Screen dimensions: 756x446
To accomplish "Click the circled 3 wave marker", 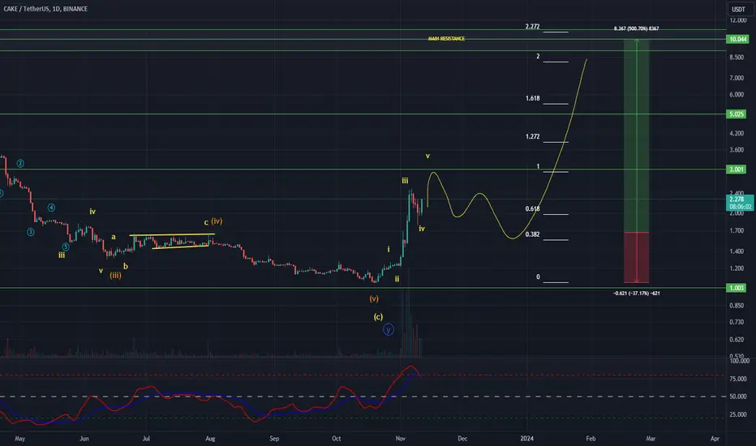I will [30, 232].
